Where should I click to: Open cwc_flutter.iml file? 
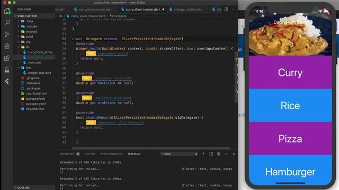(36, 93)
